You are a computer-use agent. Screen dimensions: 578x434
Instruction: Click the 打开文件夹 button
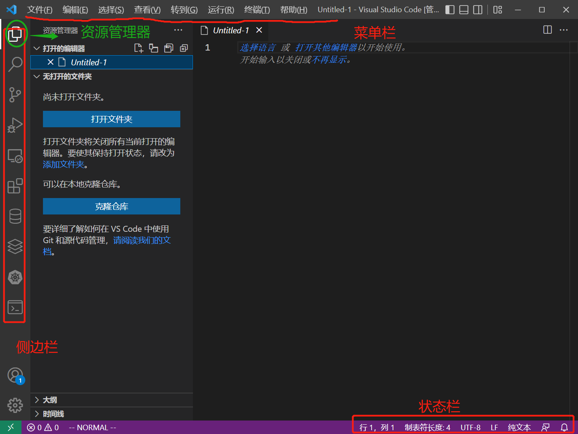click(x=112, y=119)
